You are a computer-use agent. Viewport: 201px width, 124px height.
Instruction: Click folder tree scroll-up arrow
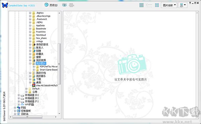coord(59,13)
